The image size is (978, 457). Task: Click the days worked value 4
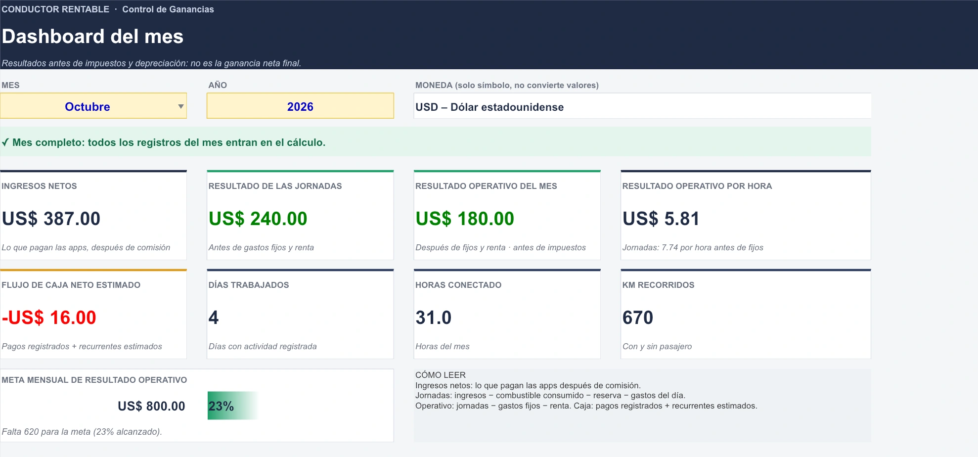point(214,318)
